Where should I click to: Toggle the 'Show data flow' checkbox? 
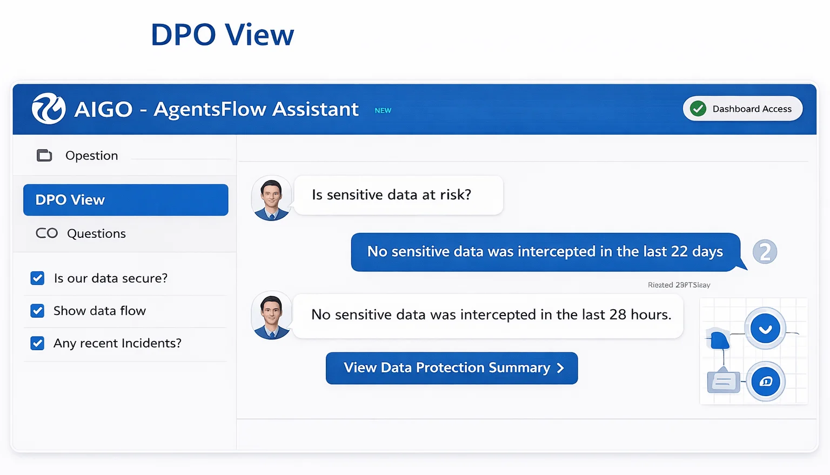coord(37,311)
